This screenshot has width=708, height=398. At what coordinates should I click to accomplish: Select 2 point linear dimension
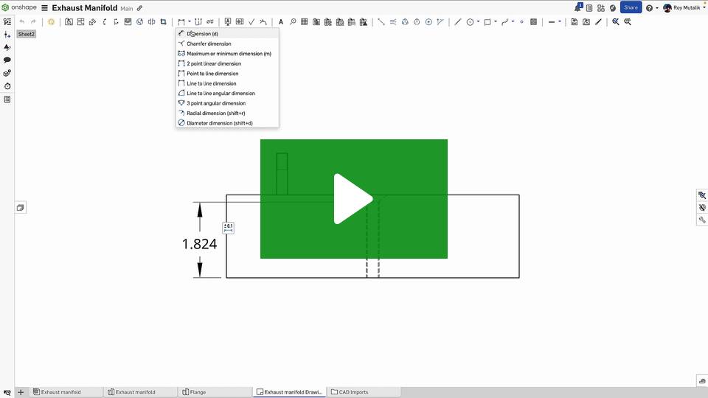click(227, 63)
